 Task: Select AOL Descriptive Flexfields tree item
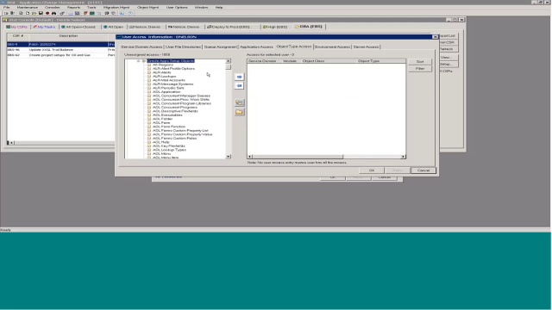[x=175, y=111]
